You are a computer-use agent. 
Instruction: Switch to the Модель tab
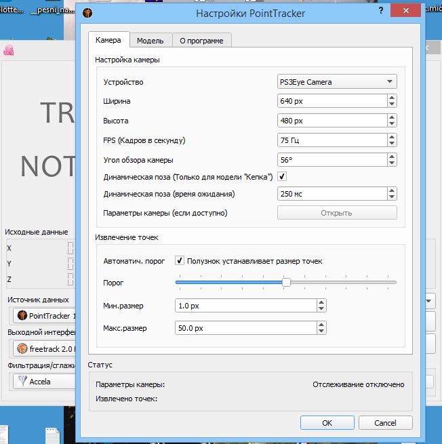(x=150, y=41)
